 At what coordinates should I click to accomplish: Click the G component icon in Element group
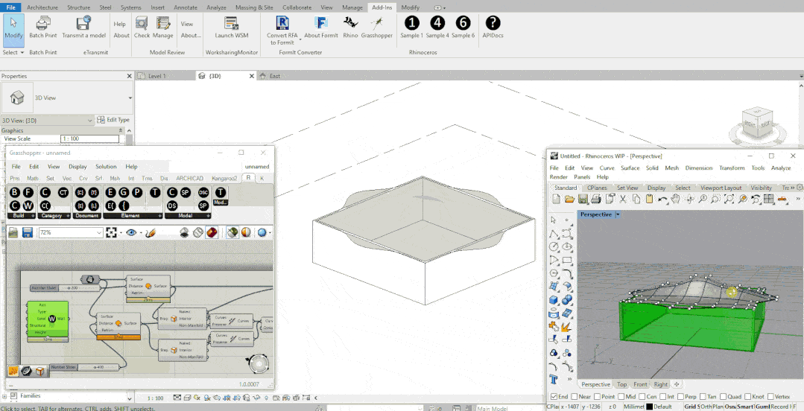pos(124,192)
